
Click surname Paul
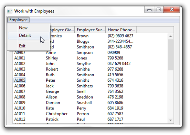point(81,119)
